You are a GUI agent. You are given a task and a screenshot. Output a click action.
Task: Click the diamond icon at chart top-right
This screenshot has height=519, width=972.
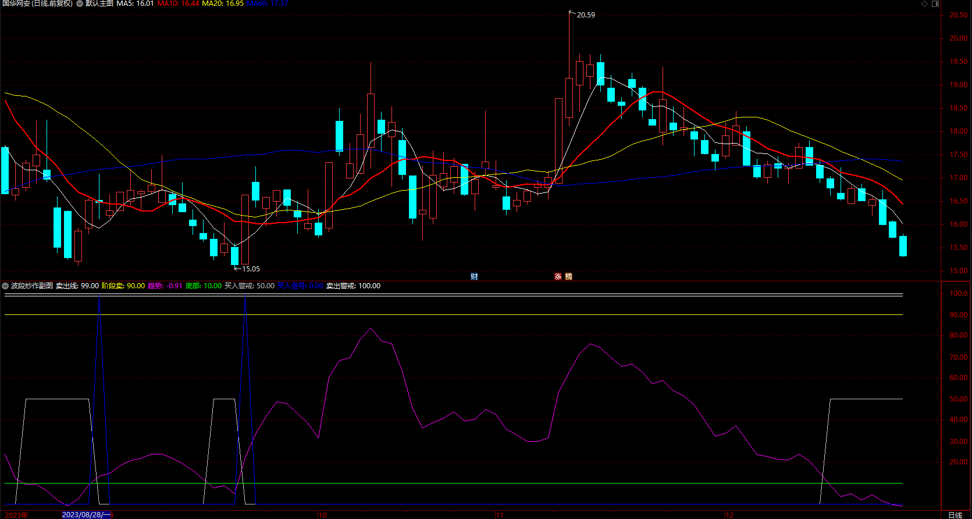(925, 3)
